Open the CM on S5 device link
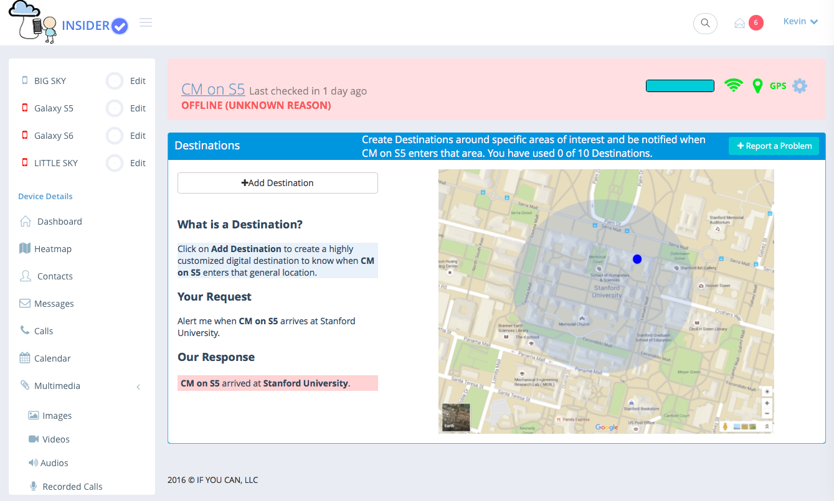This screenshot has width=834, height=501. click(x=213, y=89)
